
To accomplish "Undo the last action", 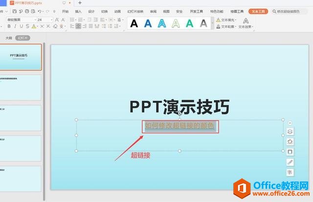I will (x=40, y=12).
